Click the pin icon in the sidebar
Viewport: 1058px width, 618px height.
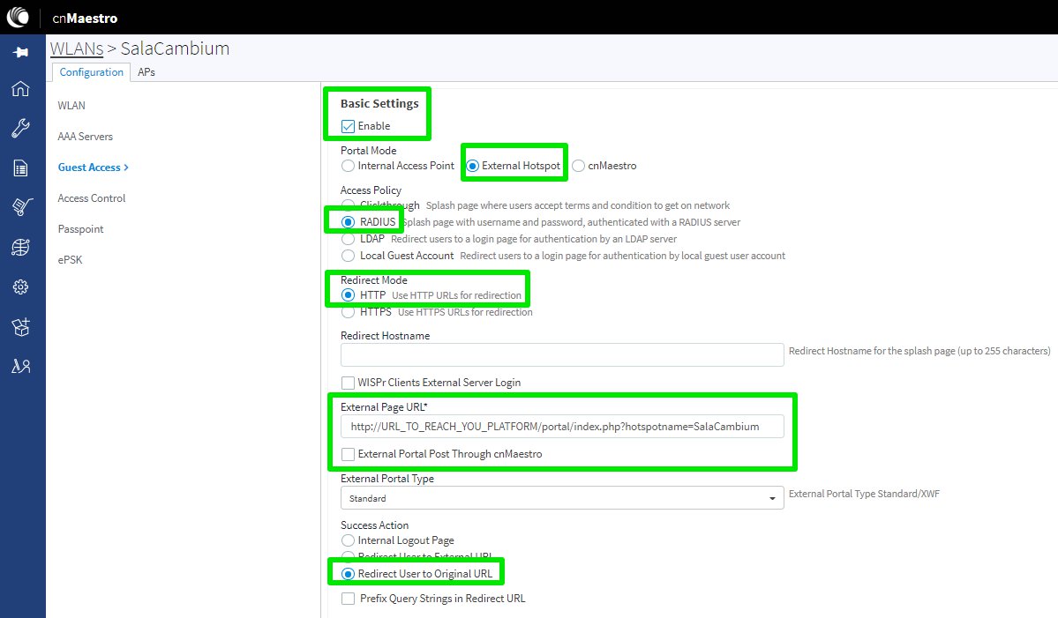21,53
